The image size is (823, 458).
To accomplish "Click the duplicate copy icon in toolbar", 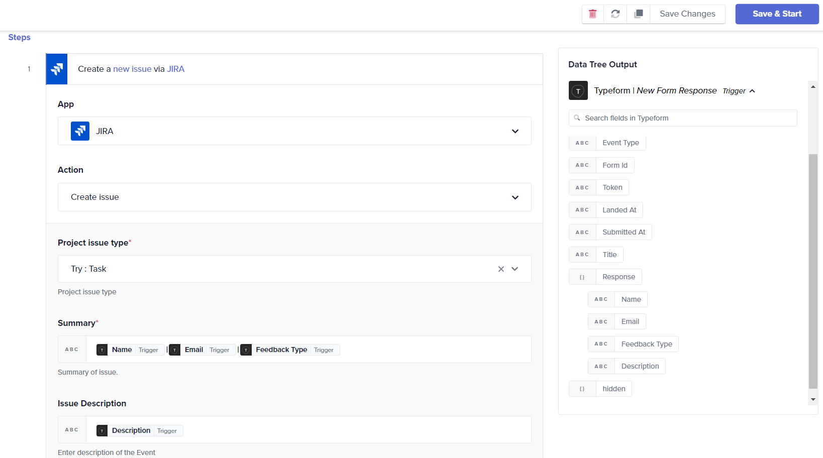I will tap(638, 14).
